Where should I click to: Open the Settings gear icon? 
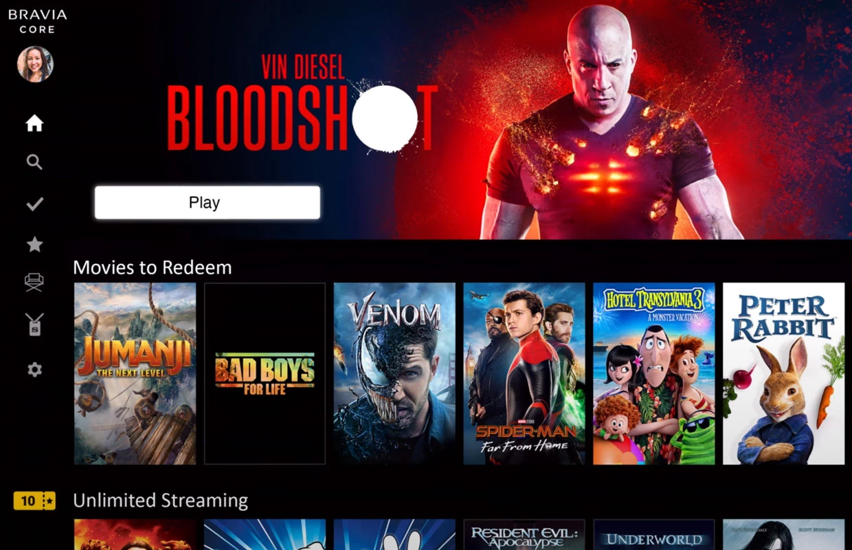tap(34, 370)
